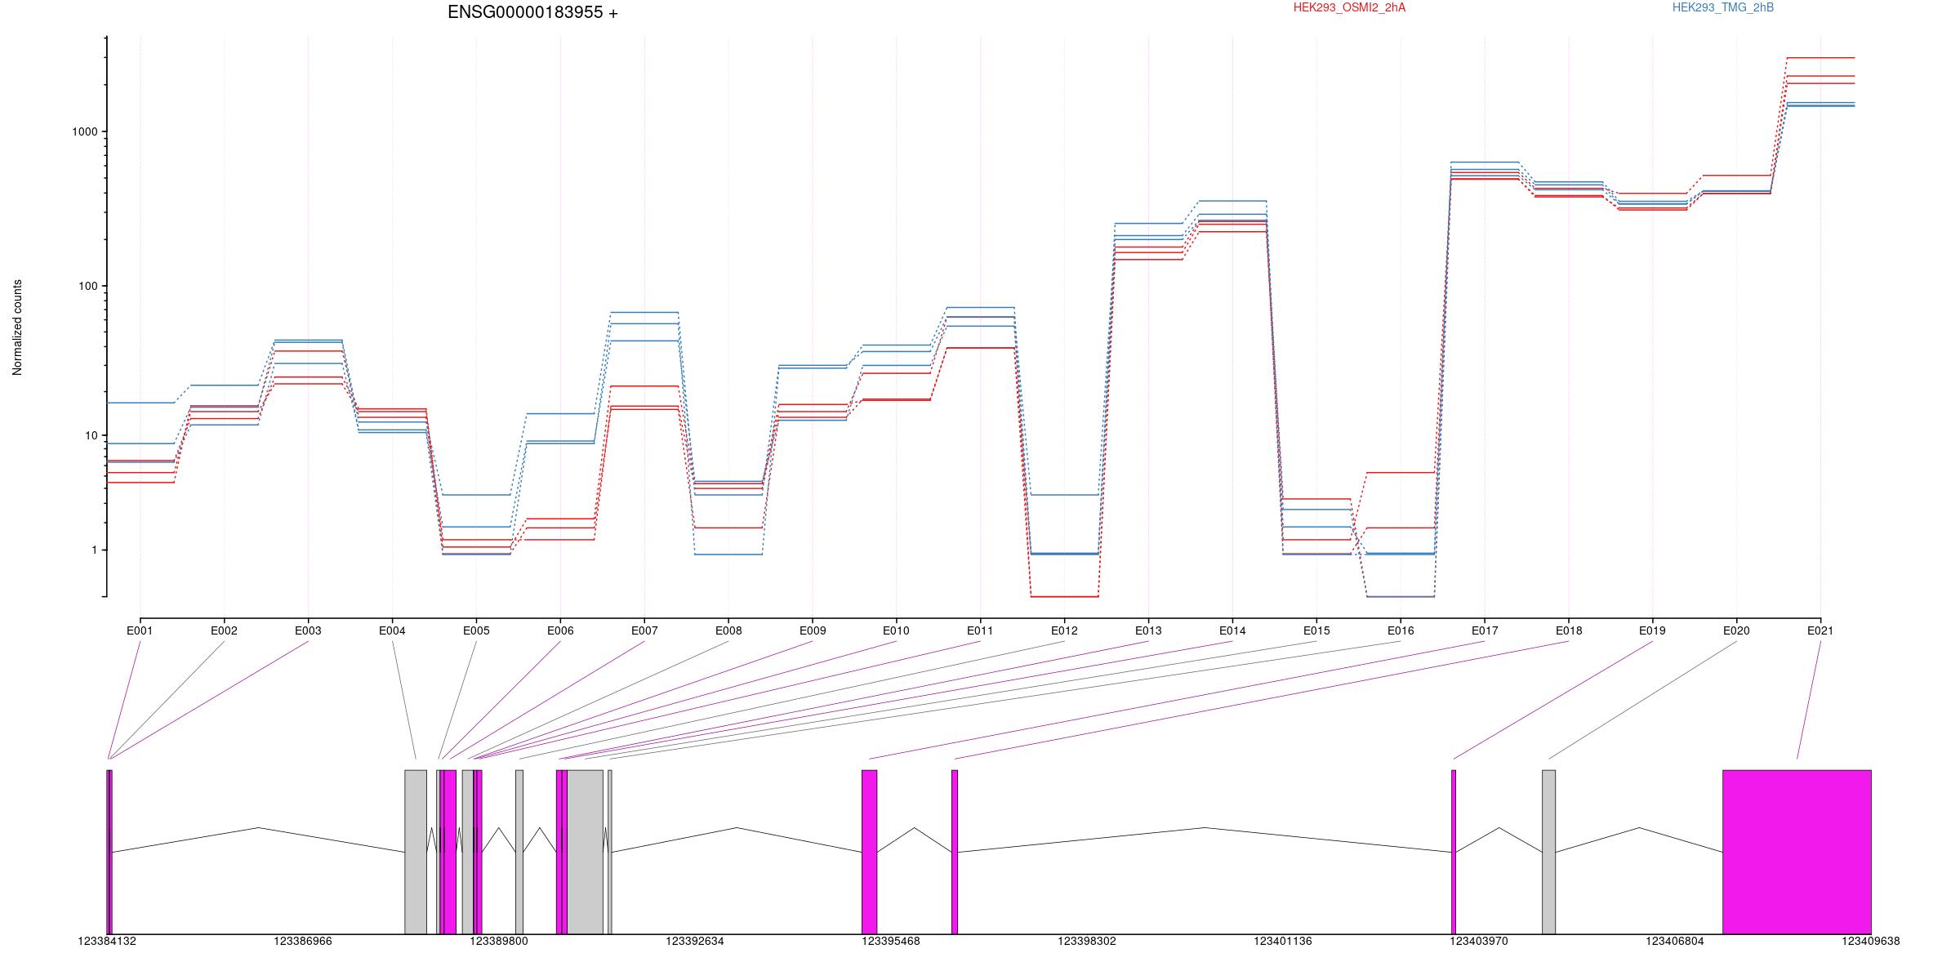Click the E015 exon label
The height and width of the screenshot is (980, 1960).
click(1316, 630)
